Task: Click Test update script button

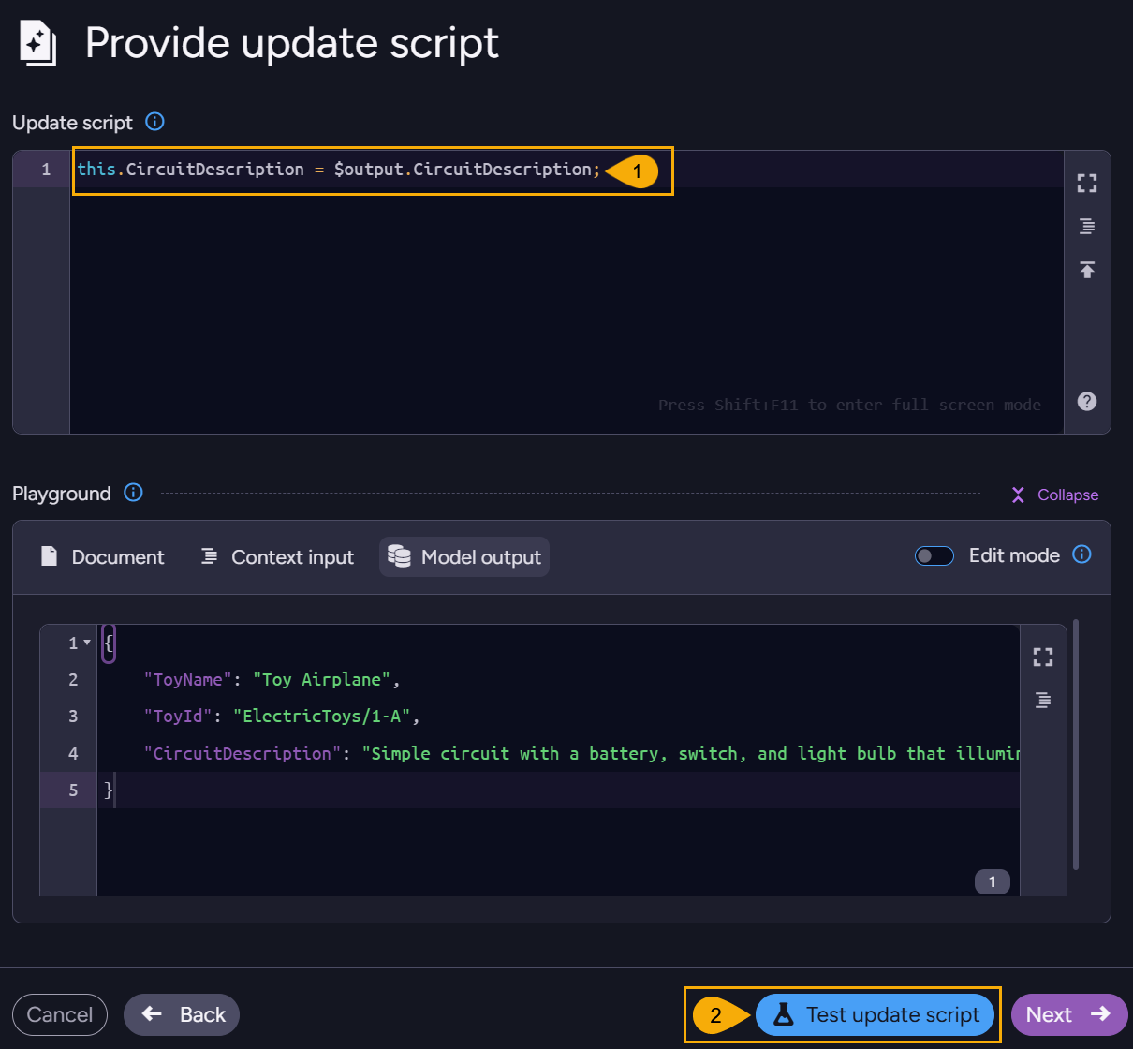Action: click(x=875, y=1014)
